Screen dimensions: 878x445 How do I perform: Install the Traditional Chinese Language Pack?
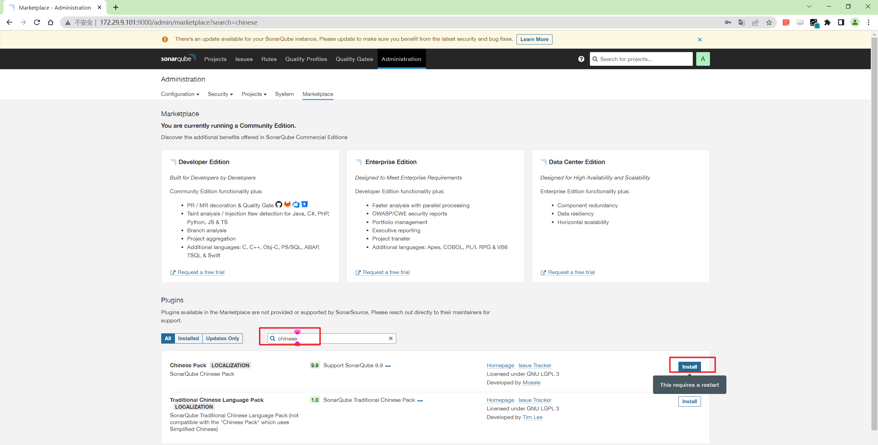(x=689, y=401)
